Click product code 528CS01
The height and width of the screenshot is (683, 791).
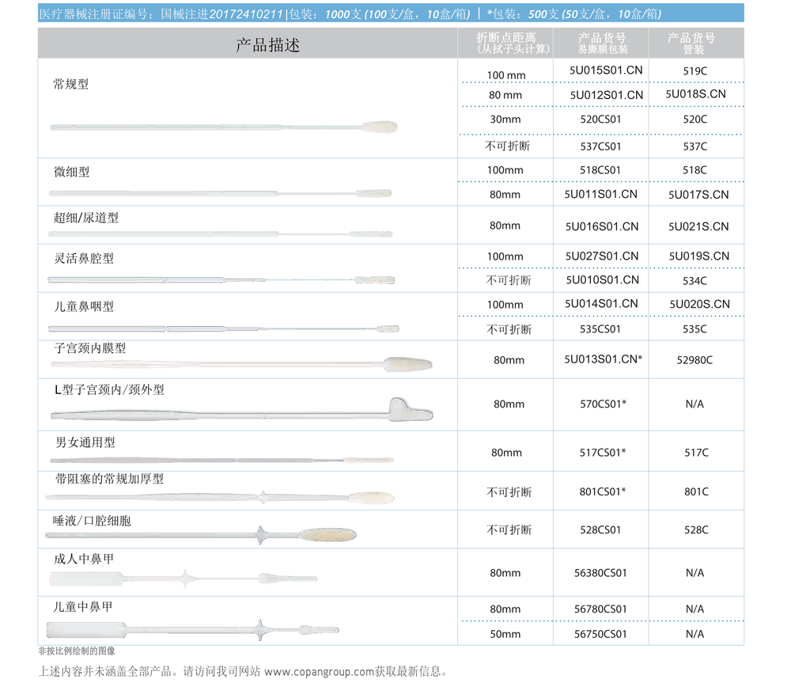(600, 530)
